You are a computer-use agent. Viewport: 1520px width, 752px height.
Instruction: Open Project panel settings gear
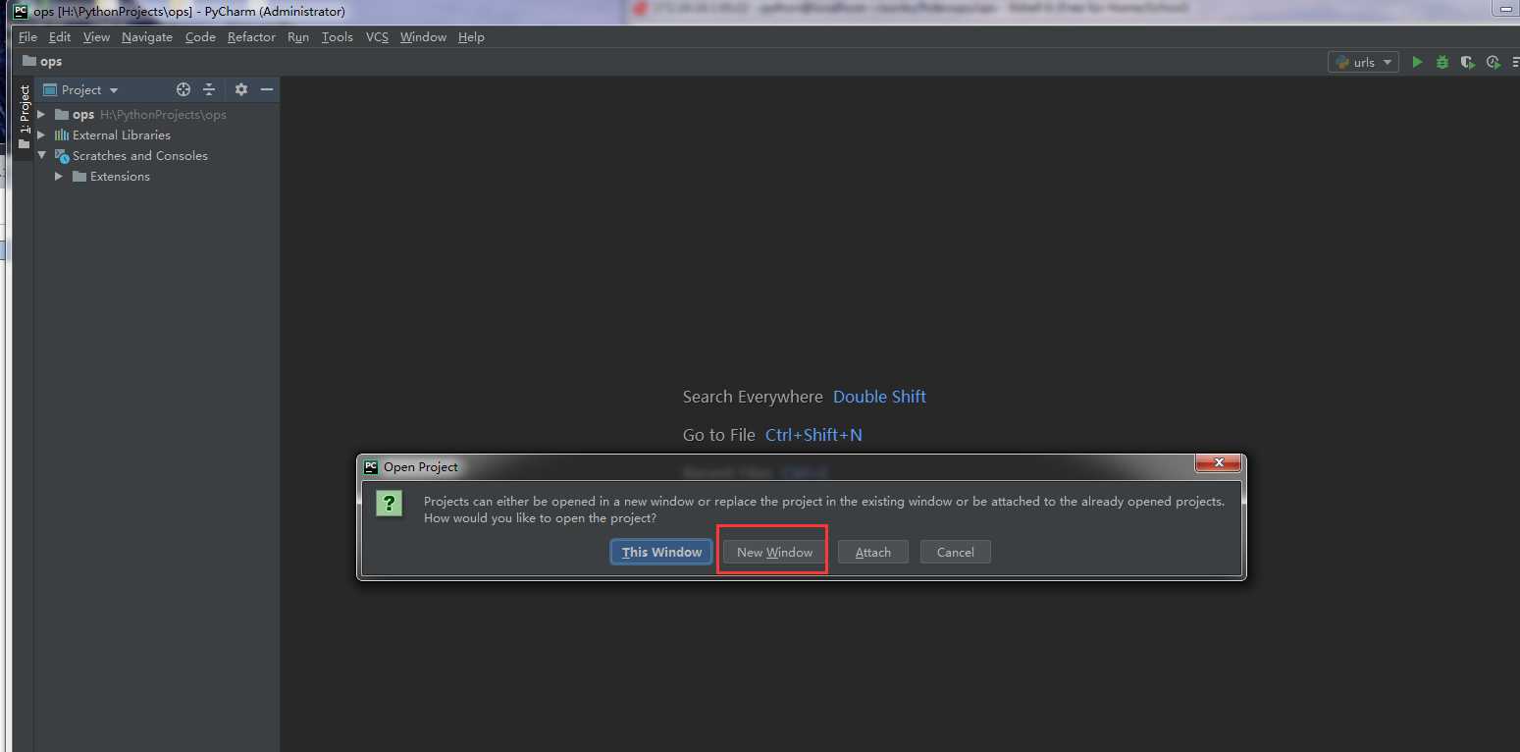click(241, 89)
